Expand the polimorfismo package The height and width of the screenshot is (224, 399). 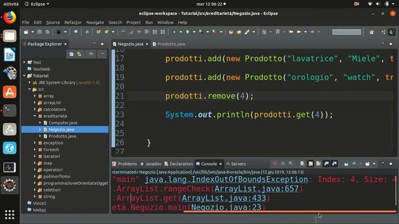(35, 177)
